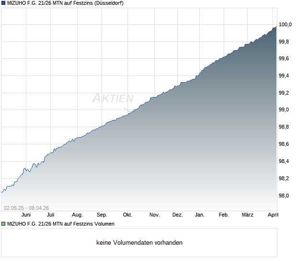Click the chart title MIZUHO F.G. 21/26 MTN

(65, 3)
